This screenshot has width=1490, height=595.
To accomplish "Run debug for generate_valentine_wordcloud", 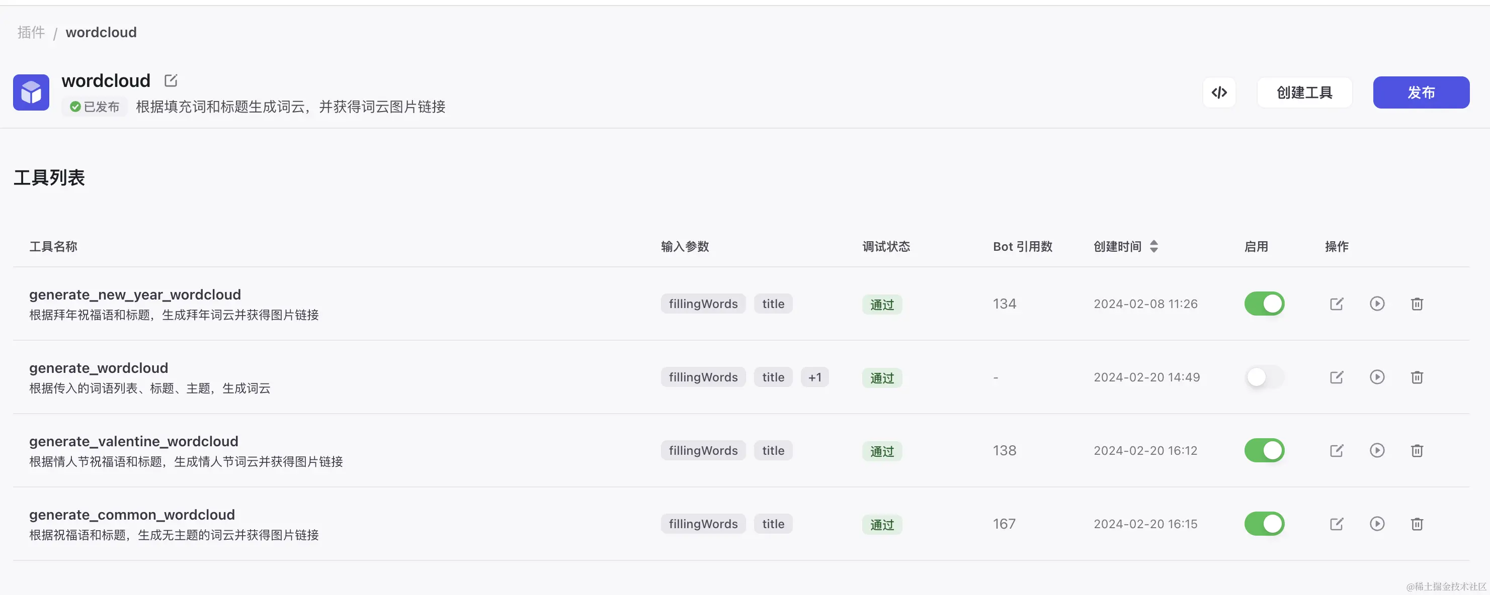I will [x=1377, y=451].
